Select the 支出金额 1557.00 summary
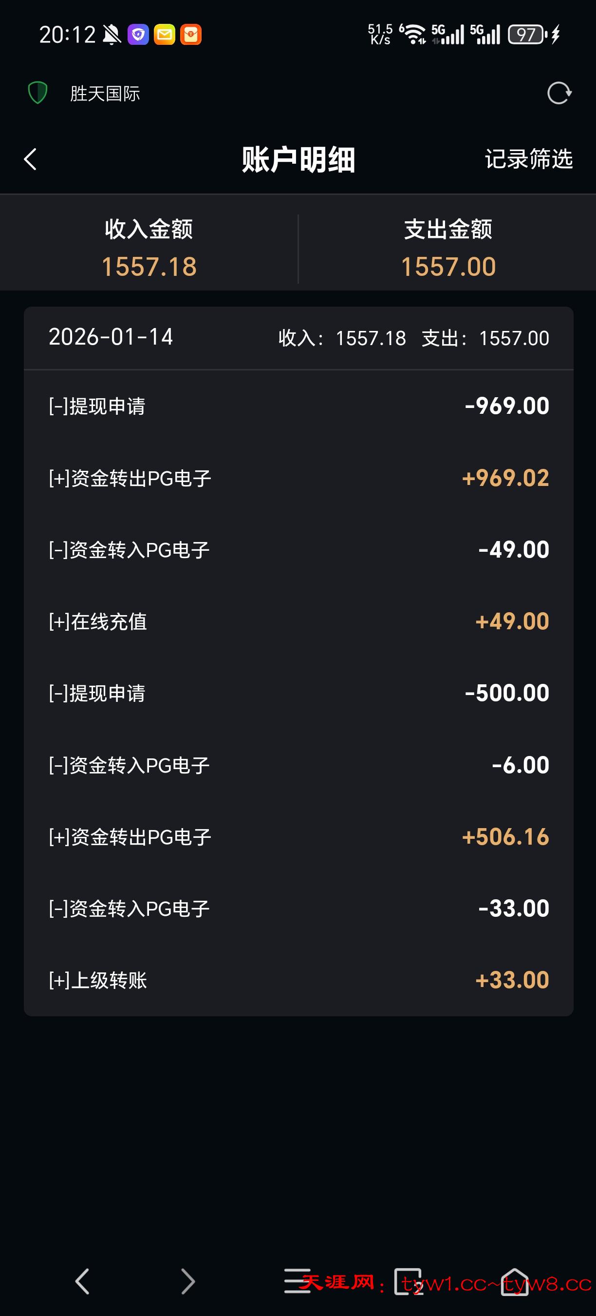This screenshot has height=1316, width=596. [x=448, y=248]
